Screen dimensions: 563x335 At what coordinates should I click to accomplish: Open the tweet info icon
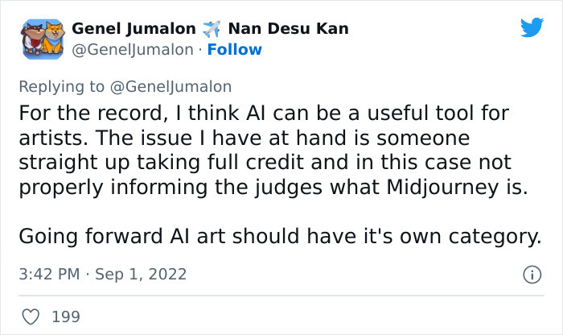coord(532,275)
